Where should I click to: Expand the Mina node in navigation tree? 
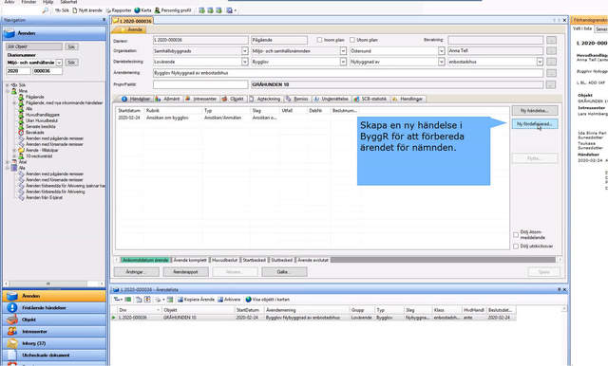(x=8, y=91)
